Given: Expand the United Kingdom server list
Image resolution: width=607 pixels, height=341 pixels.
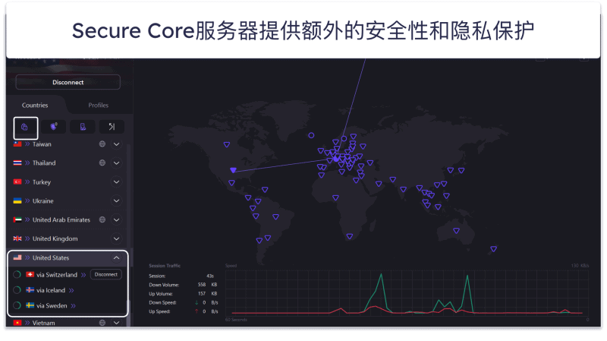Looking at the screenshot, I should tap(116, 238).
